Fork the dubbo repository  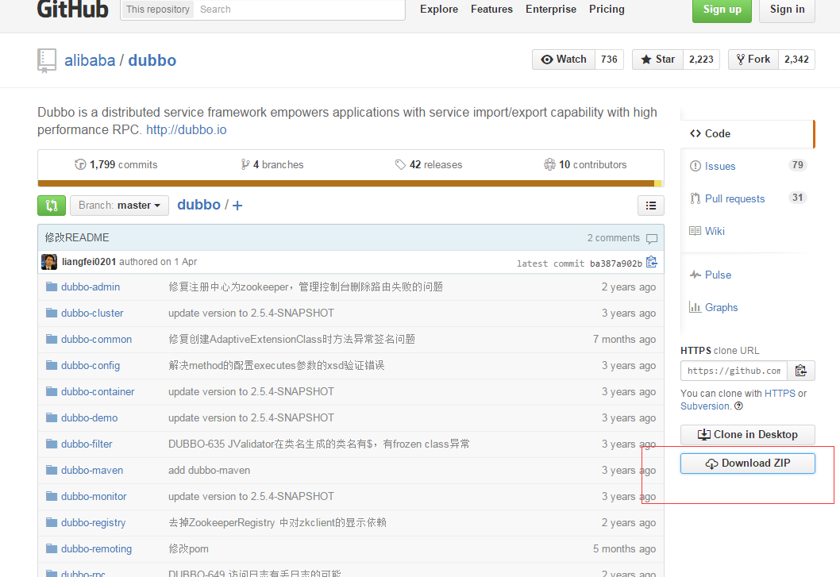[x=753, y=60]
